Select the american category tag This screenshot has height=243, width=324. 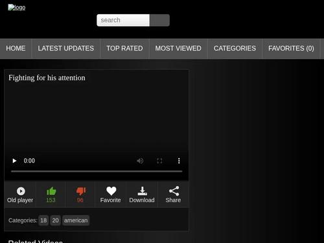[76, 220]
